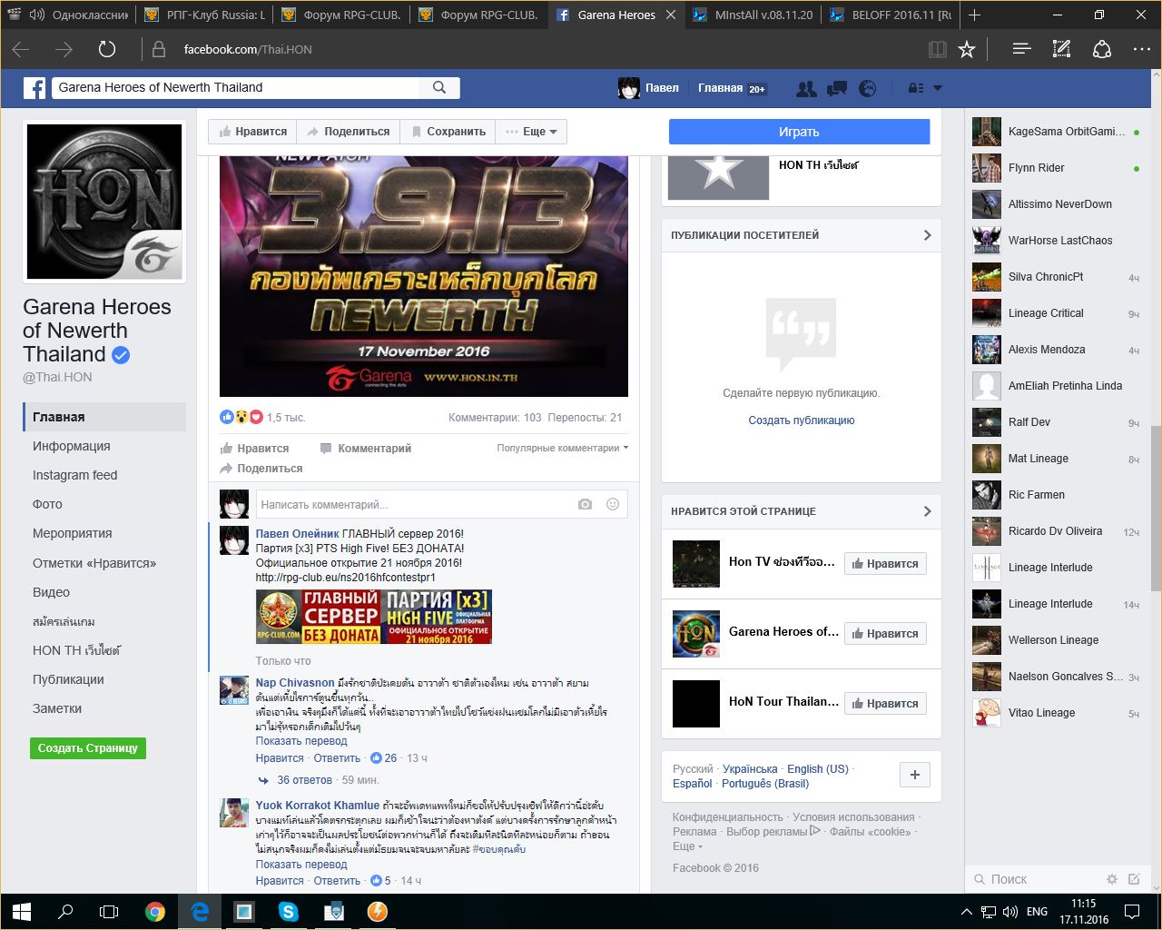
Task: Attach a photo with the camera icon
Action: pyautogui.click(x=585, y=504)
